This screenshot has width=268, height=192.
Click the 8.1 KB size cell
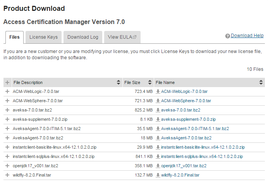coord(146,119)
